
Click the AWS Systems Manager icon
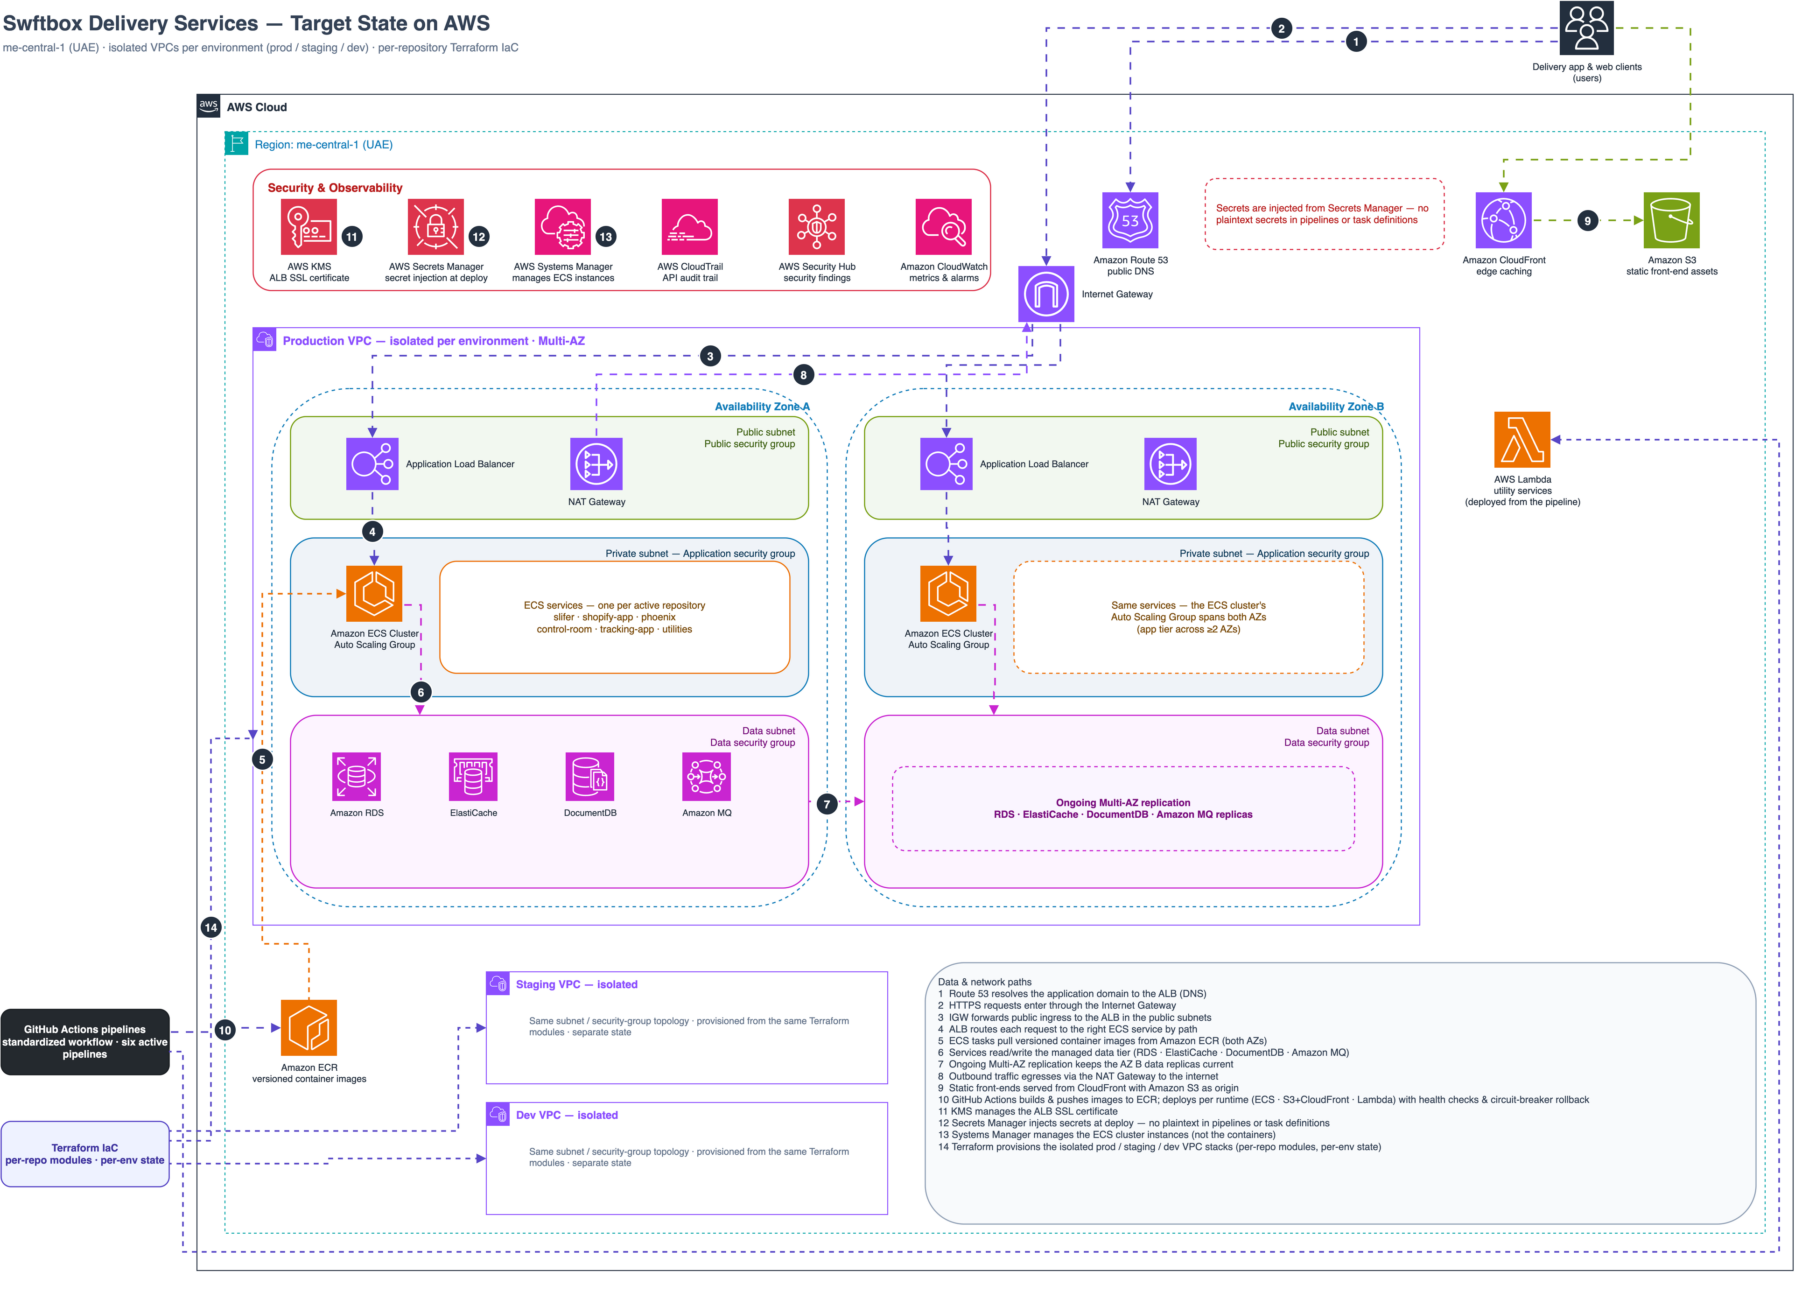tap(563, 226)
